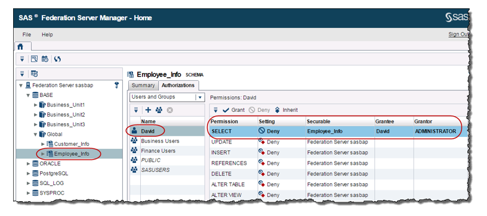Click the BASE database icon

pos(36,95)
